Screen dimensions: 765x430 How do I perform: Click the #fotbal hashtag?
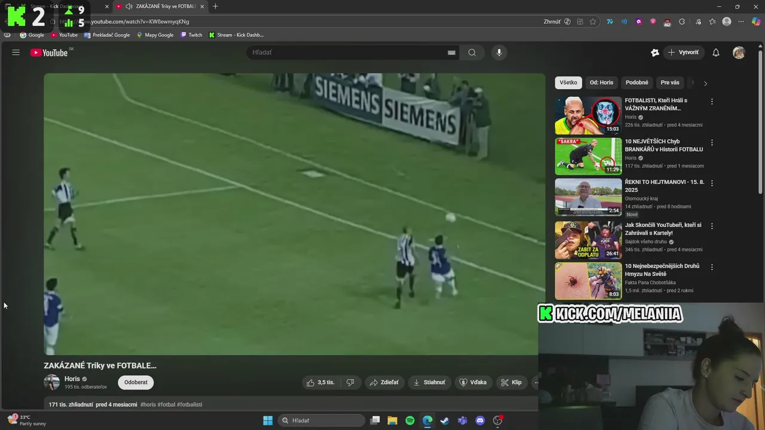coord(167,404)
